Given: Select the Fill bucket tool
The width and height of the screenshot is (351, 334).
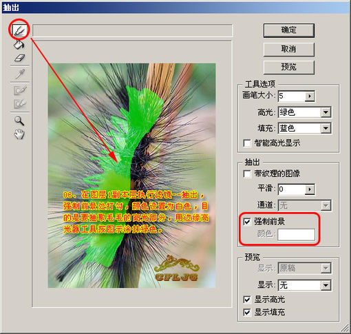Looking at the screenshot, I should click(x=19, y=44).
